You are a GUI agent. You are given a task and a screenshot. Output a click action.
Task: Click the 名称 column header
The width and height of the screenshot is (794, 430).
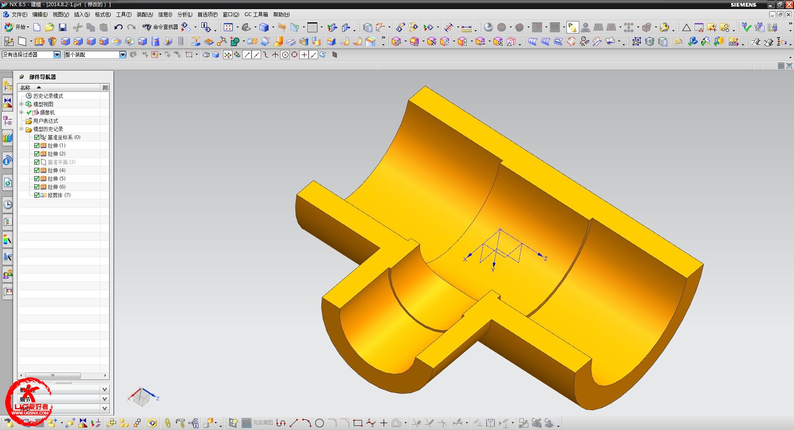59,88
